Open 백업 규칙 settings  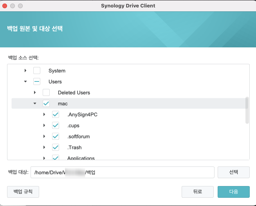pyautogui.click(x=23, y=192)
